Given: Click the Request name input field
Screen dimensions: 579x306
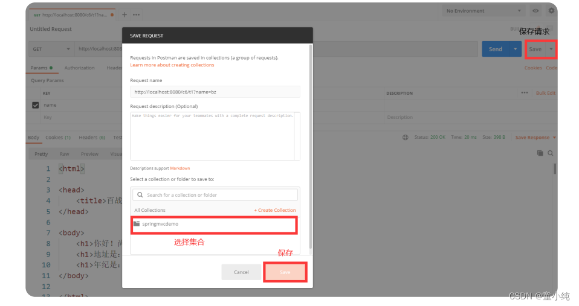Looking at the screenshot, I should point(215,92).
